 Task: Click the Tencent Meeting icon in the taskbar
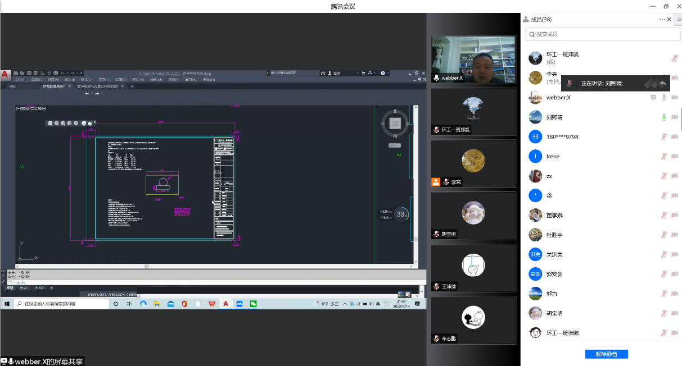point(240,304)
